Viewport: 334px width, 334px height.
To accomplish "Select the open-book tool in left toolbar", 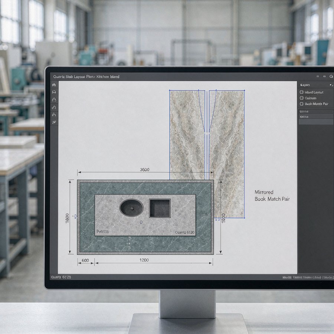I will pos(54,92).
